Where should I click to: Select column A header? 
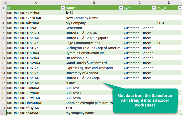36,2
